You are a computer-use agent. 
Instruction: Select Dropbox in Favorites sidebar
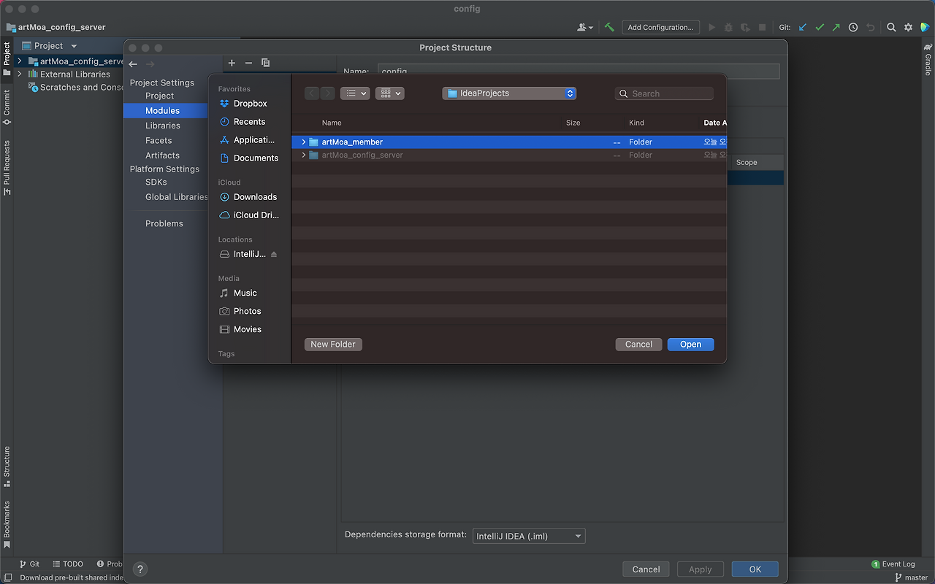coord(250,104)
